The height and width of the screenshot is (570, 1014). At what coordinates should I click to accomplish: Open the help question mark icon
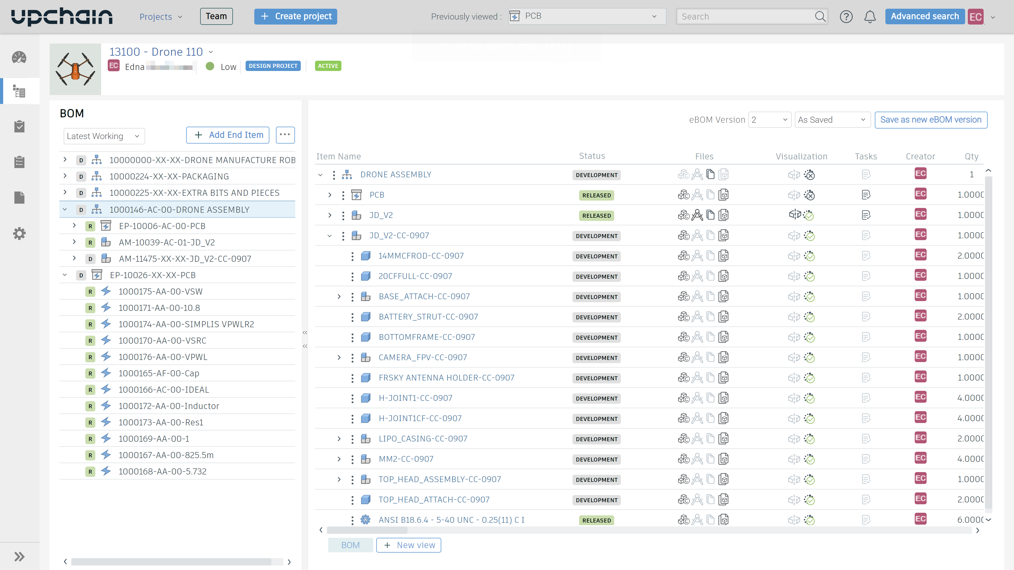pyautogui.click(x=846, y=17)
